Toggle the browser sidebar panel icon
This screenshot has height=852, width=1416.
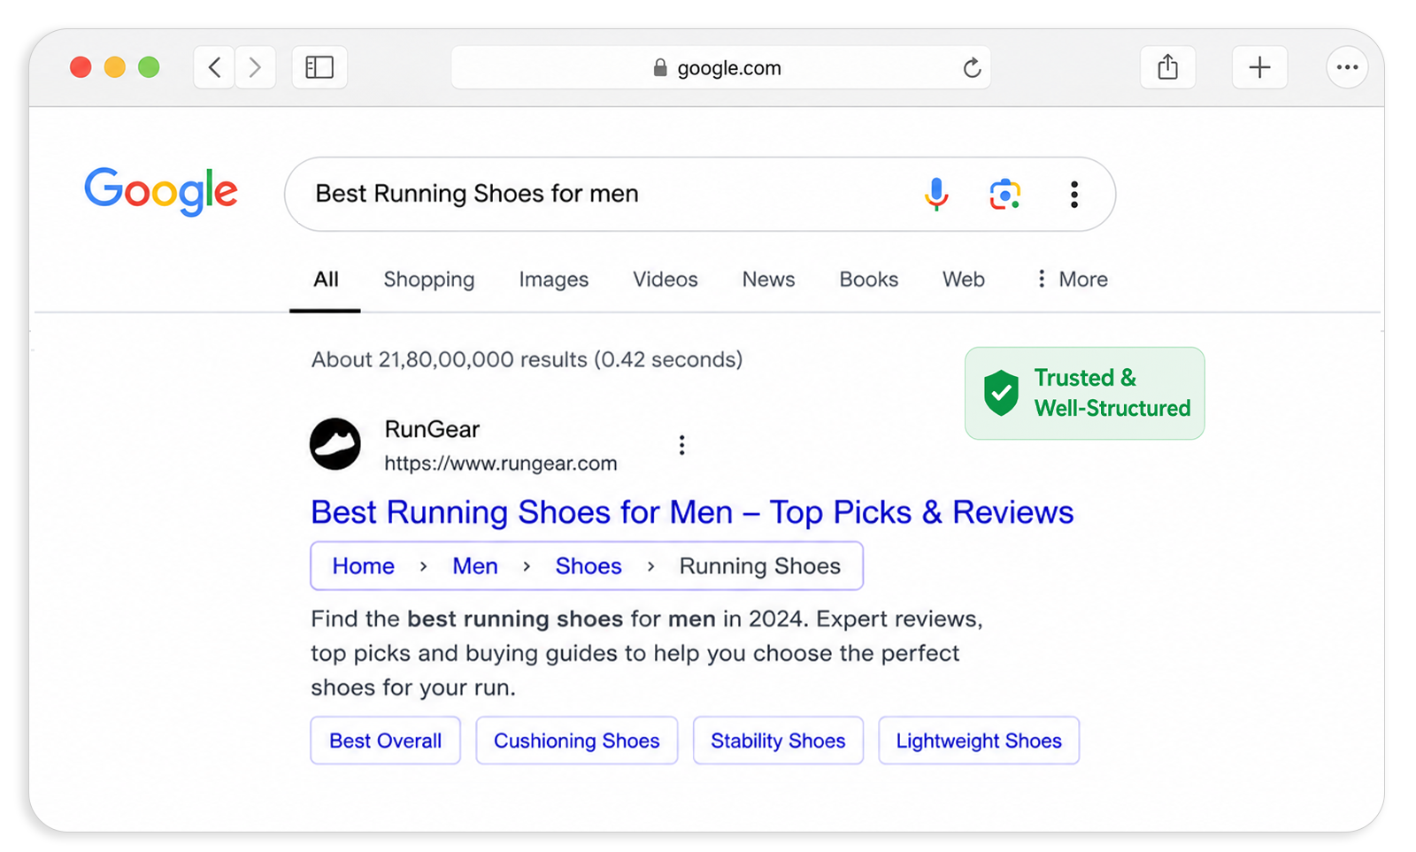click(319, 67)
